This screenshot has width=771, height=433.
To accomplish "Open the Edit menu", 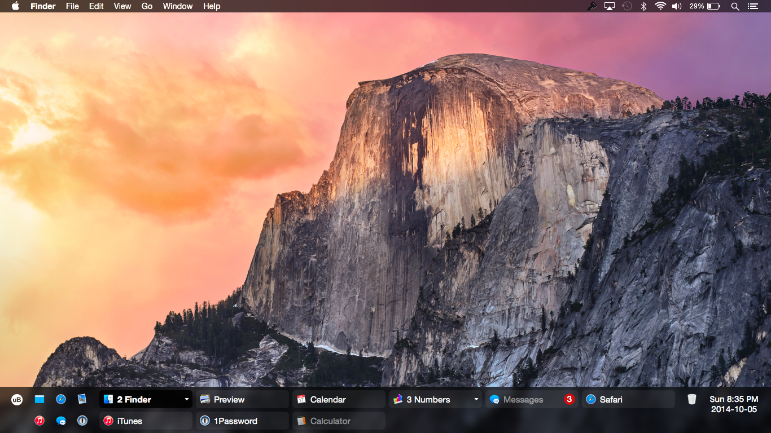I will tap(97, 6).
